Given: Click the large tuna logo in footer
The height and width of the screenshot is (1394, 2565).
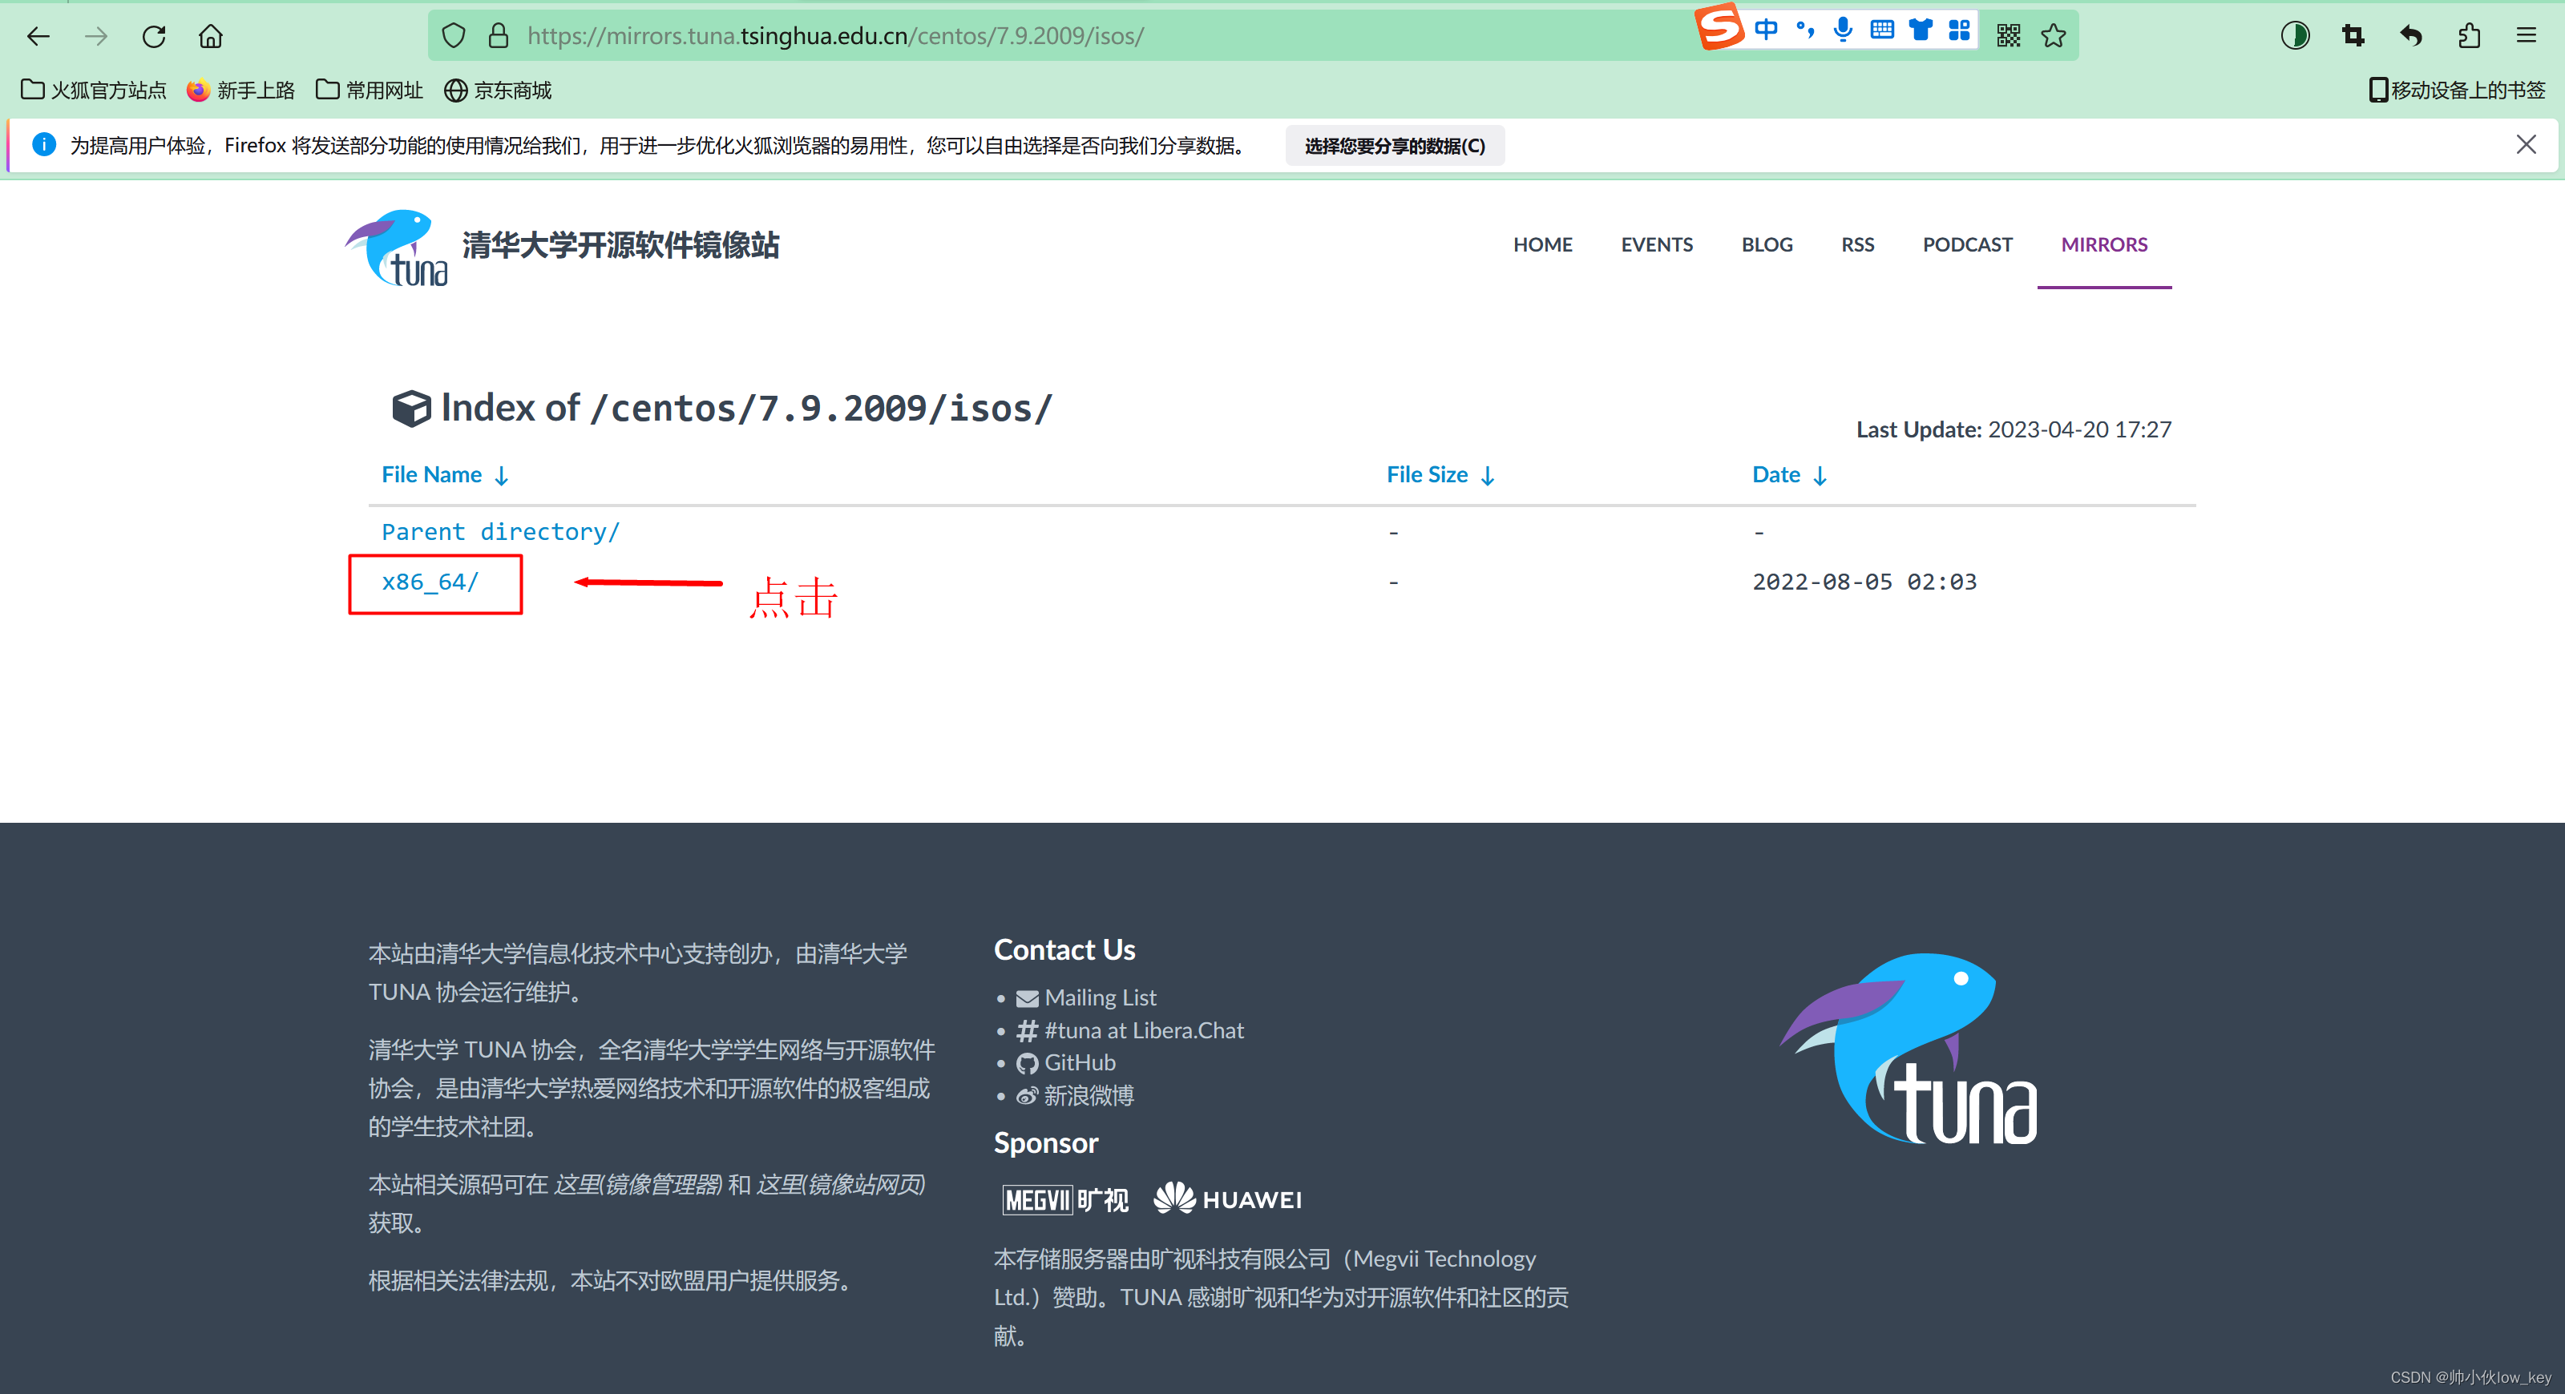Looking at the screenshot, I should point(1908,1050).
